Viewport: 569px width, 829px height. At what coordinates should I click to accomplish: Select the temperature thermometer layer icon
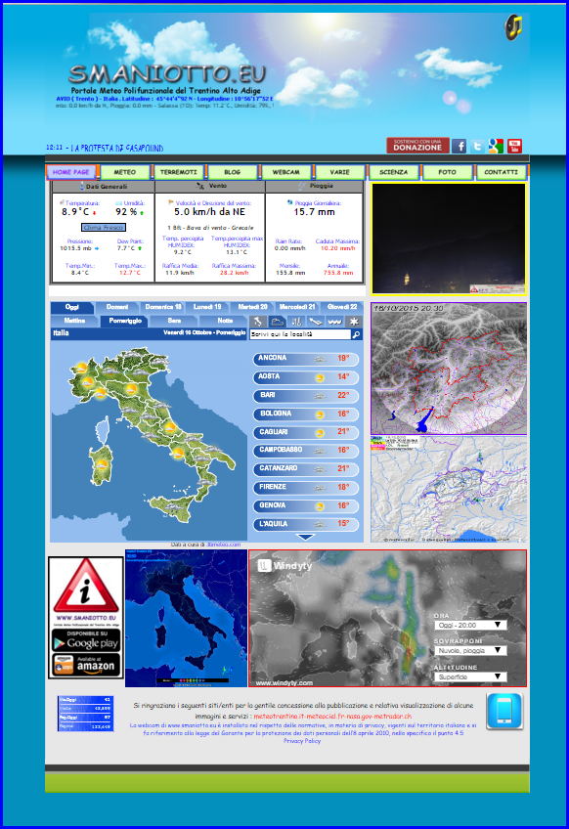coord(297,321)
